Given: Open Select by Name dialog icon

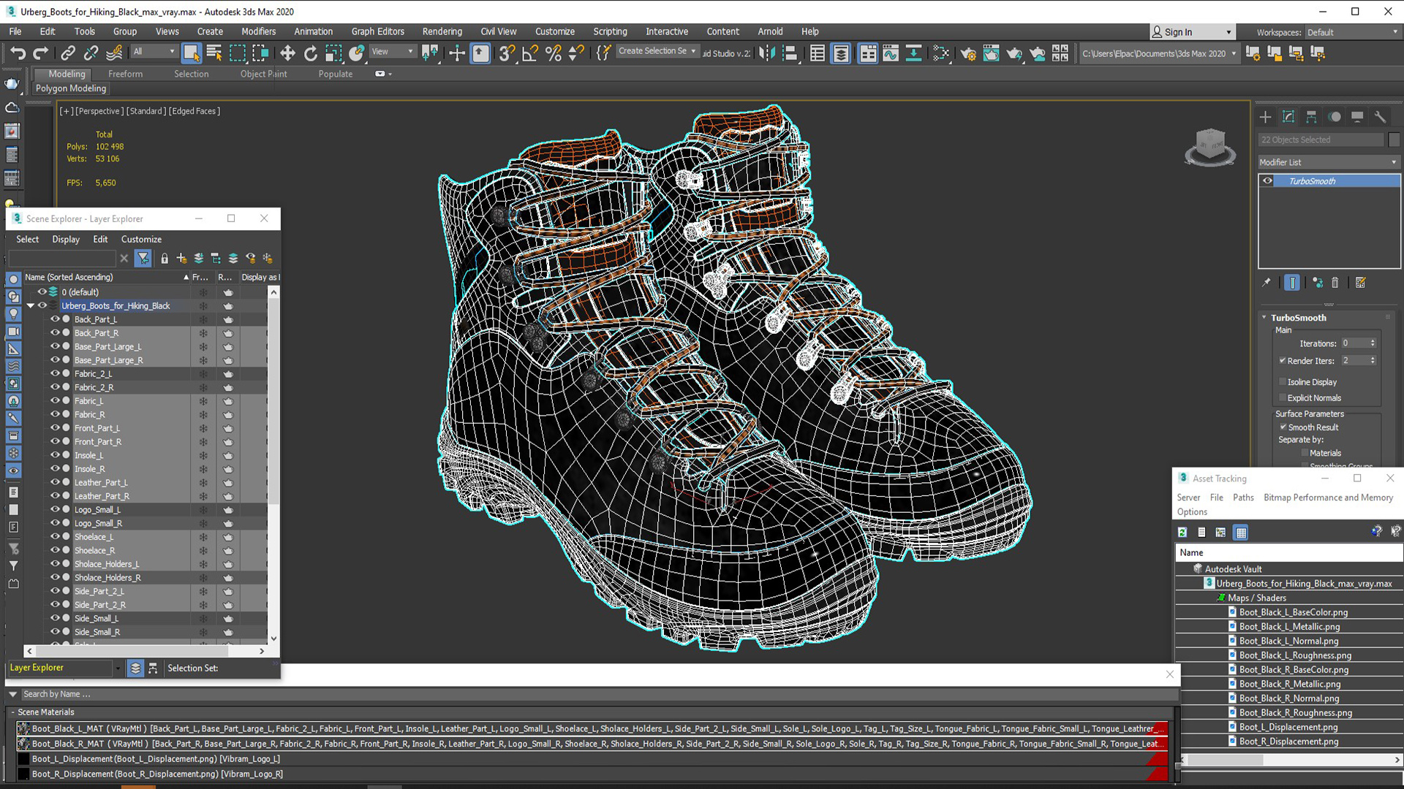Looking at the screenshot, I should tap(214, 53).
